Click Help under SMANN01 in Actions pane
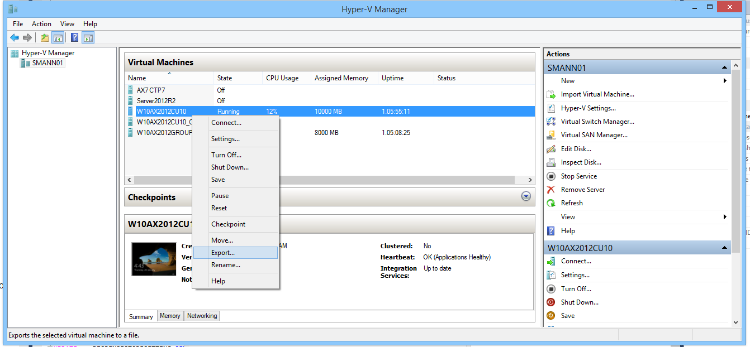 click(x=568, y=231)
